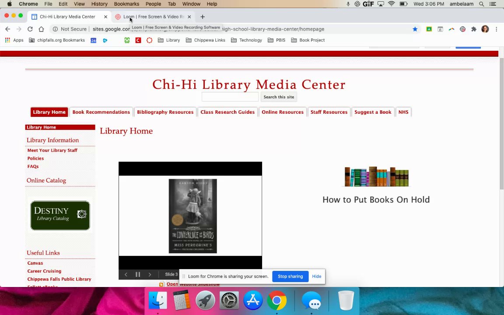This screenshot has height=315, width=504.
Task: Pause the book slideshow
Action: (138, 274)
